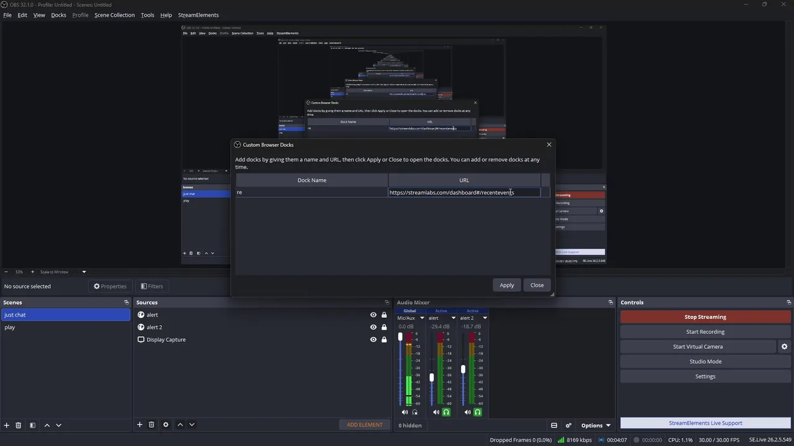Float the Scenes dock via its header icon

[x=127, y=302]
